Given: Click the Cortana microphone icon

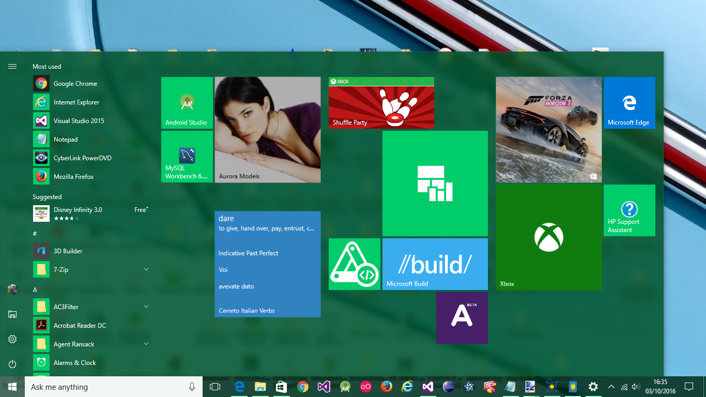Looking at the screenshot, I should 192,387.
